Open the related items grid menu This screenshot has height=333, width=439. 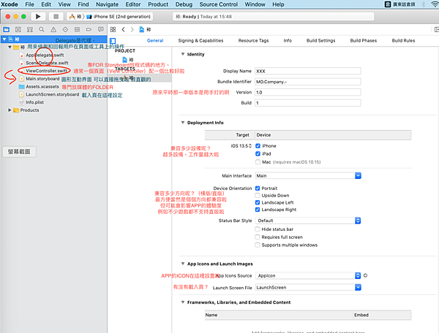click(x=113, y=29)
